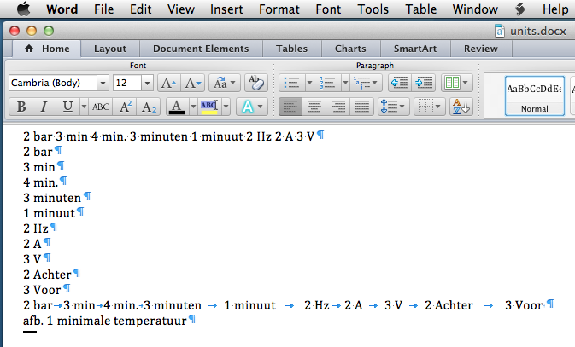Viewport: 575px width, 347px height.
Task: Click the superscript icon
Action: [125, 107]
